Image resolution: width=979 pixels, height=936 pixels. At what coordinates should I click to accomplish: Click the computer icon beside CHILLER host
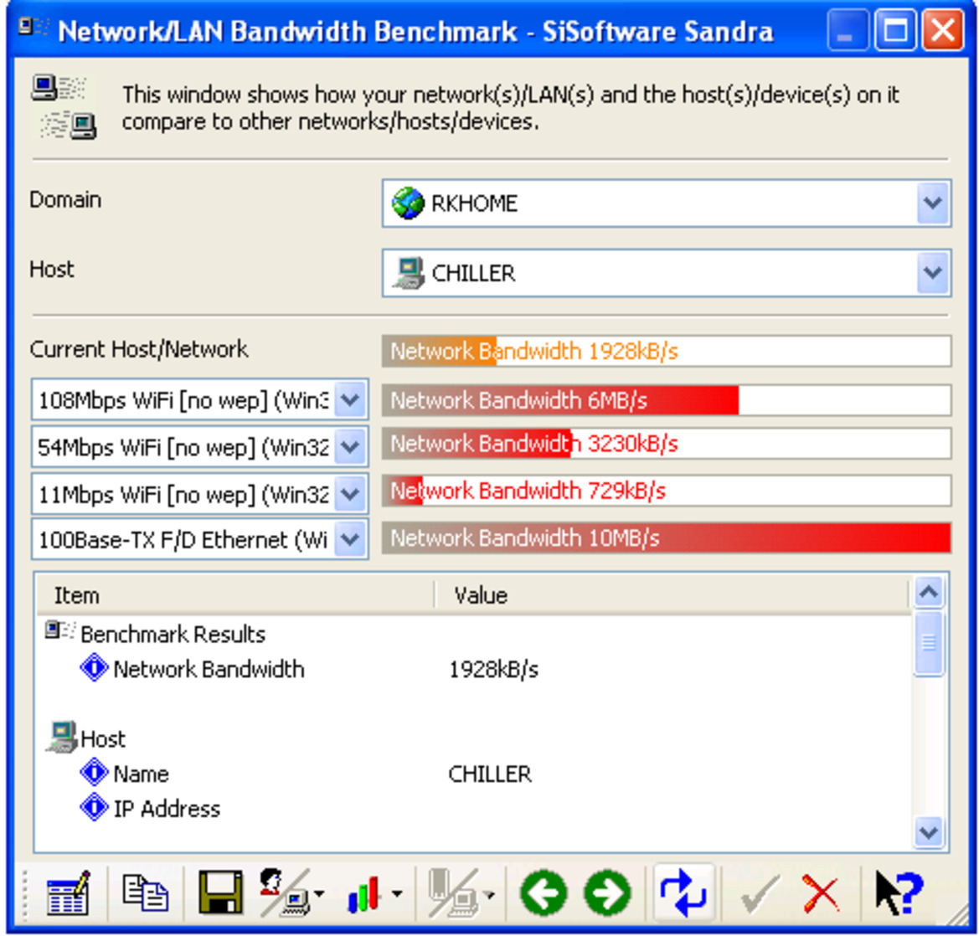409,273
